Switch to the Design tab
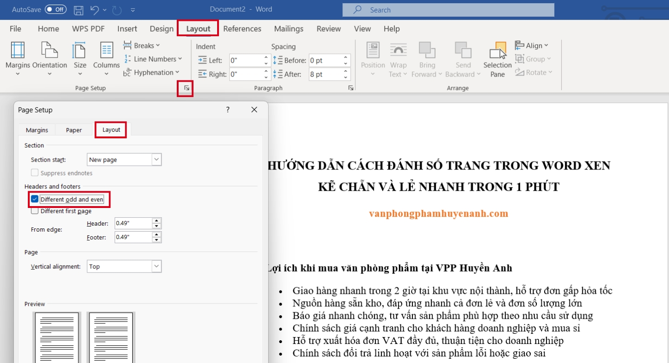The width and height of the screenshot is (669, 363). click(x=161, y=29)
